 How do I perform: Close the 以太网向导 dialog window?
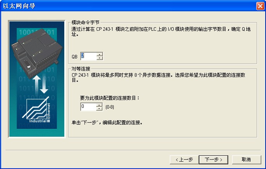coord(260,6)
